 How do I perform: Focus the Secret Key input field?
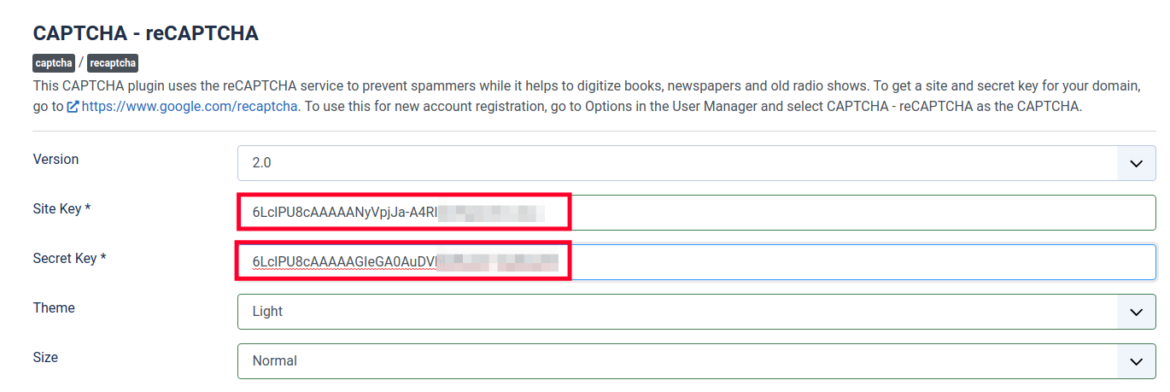[x=854, y=262]
